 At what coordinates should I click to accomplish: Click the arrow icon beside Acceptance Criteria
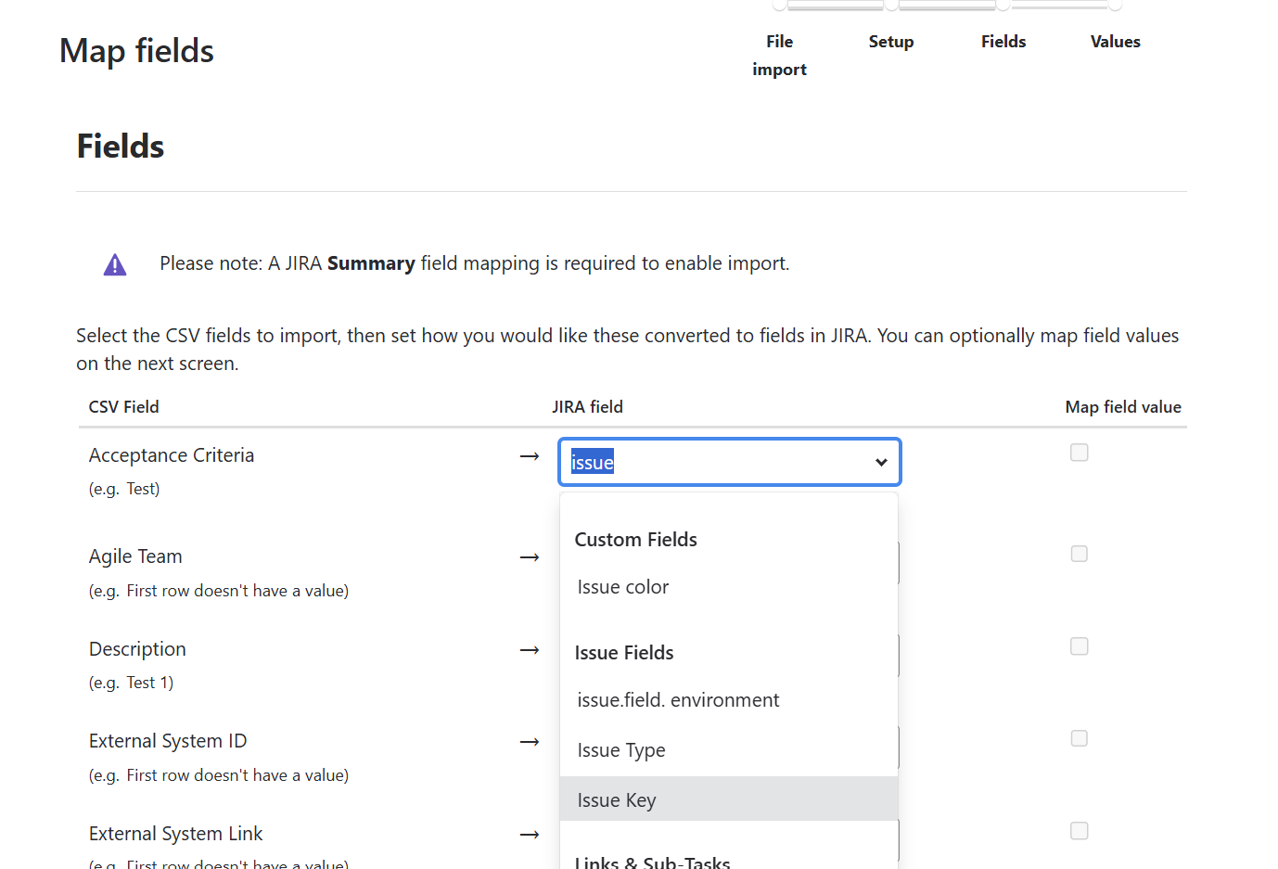click(530, 456)
